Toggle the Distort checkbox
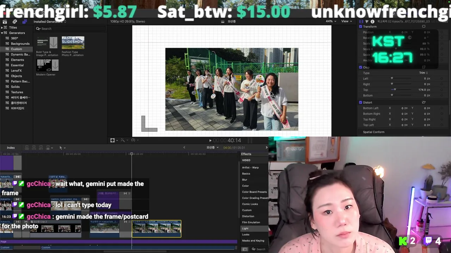This screenshot has height=253, width=451. [360, 102]
